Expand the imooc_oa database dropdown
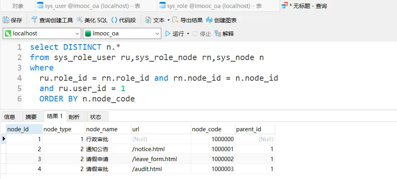This screenshot has width=397, height=179. [157, 34]
